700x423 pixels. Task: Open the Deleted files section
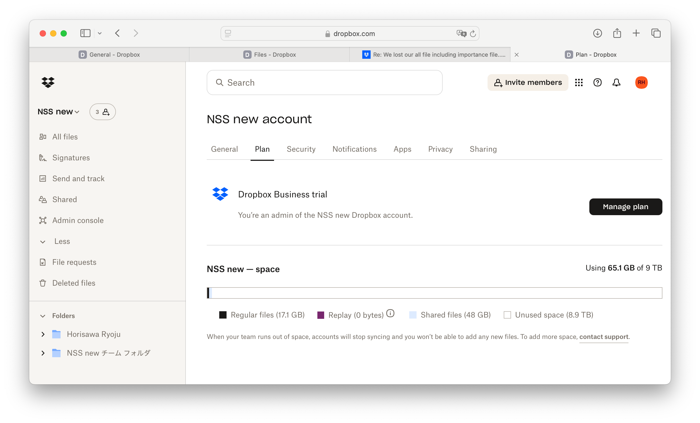point(74,283)
